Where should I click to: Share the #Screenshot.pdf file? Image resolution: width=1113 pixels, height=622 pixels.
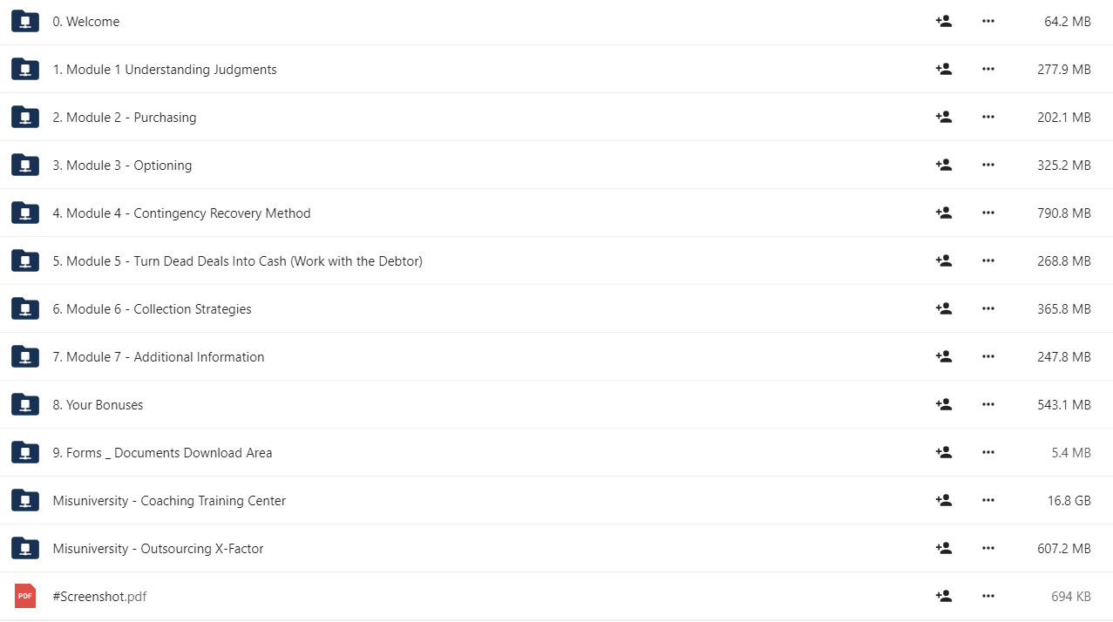pyautogui.click(x=943, y=596)
